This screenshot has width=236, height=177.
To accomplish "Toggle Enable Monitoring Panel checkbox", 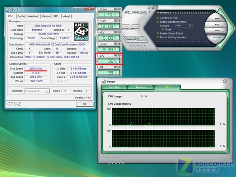I will (x=158, y=22).
